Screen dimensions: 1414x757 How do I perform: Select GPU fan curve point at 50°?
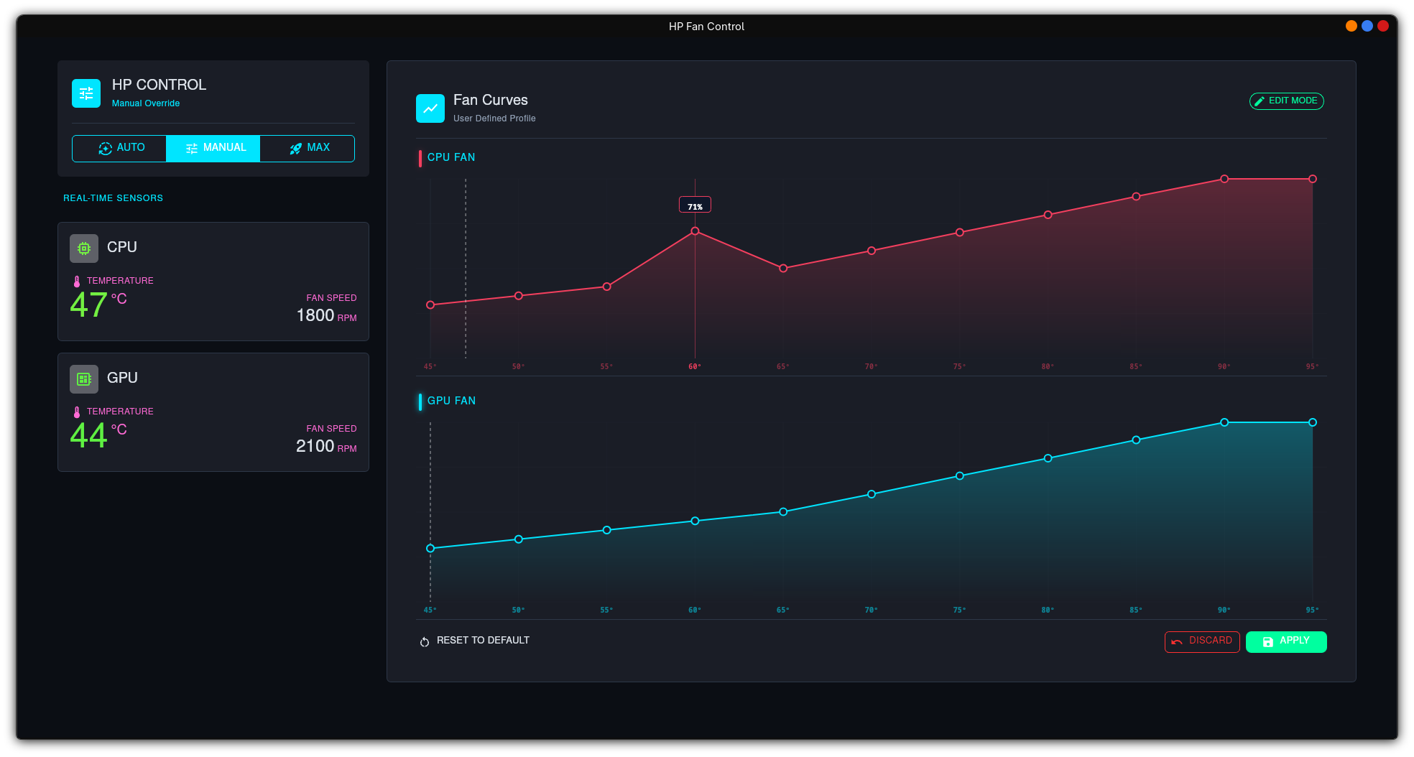tap(519, 539)
